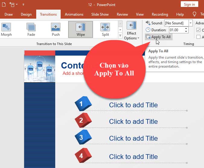Select the red cube numbered 4
Image resolution: width=204 pixels, height=168 pixels.
(83, 155)
